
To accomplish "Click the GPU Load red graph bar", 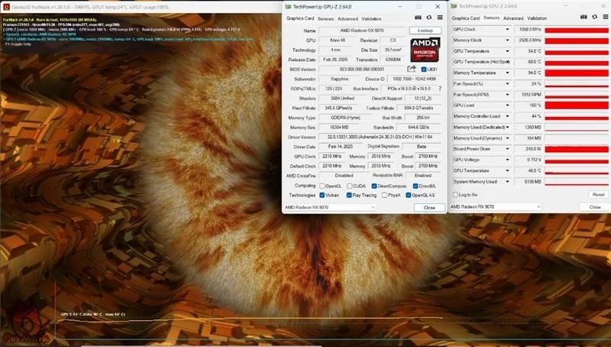I will pyautogui.click(x=577, y=105).
